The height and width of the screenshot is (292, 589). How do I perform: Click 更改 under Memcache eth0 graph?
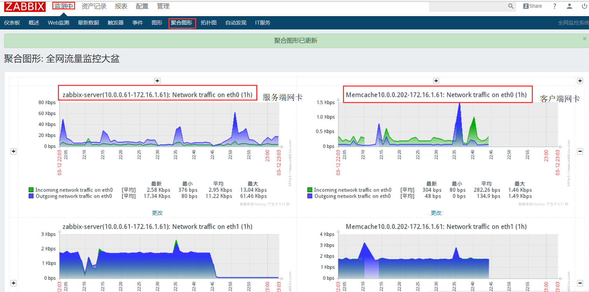pos(436,213)
